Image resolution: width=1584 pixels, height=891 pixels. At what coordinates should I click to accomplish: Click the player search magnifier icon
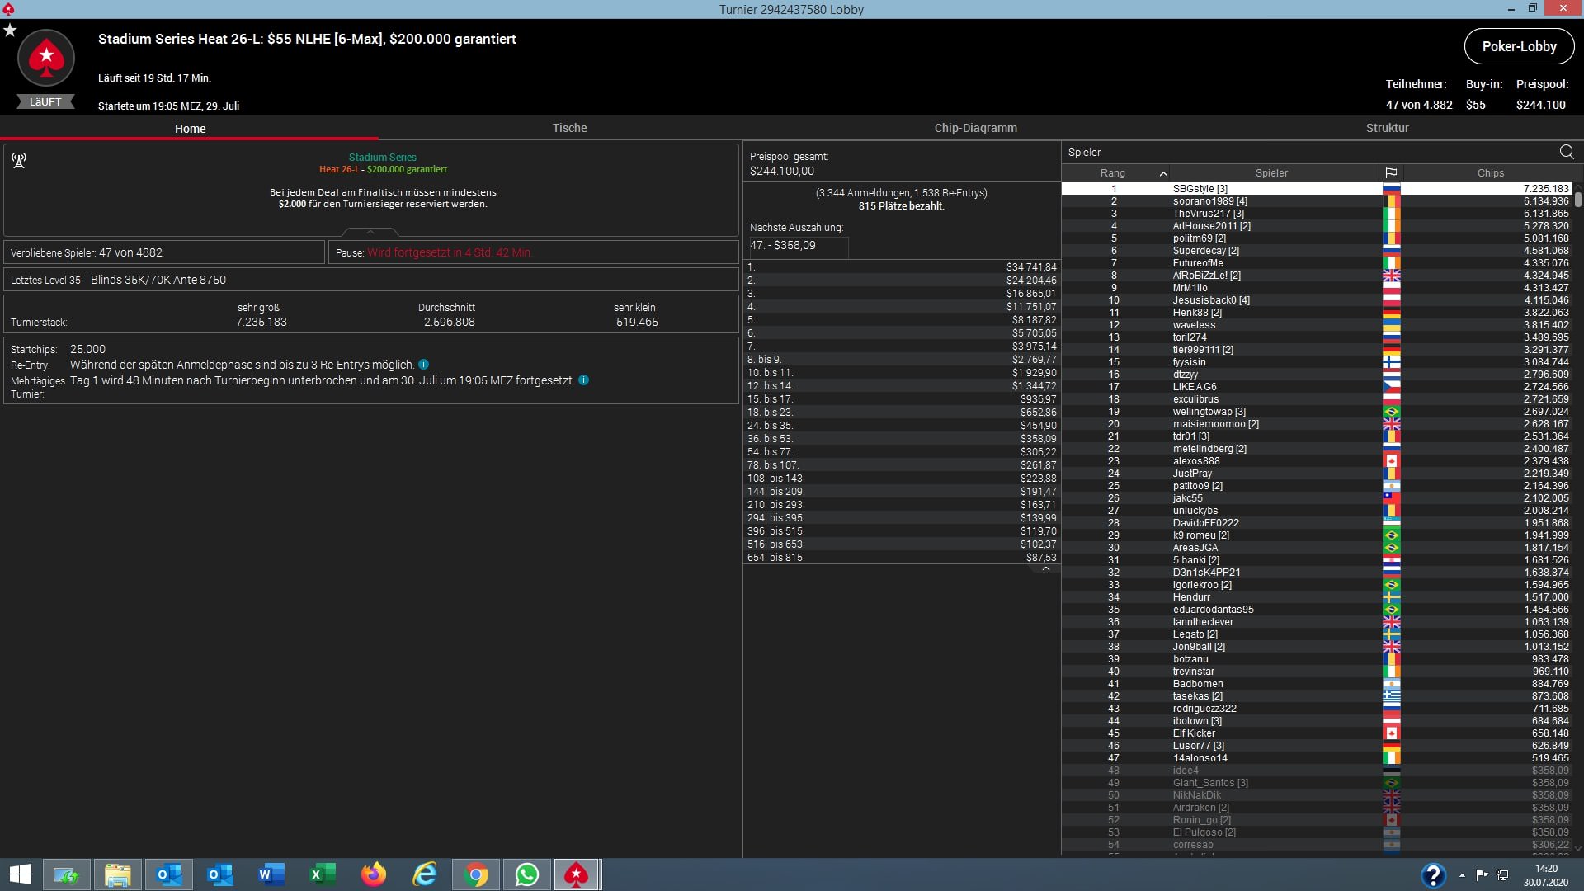click(1566, 152)
